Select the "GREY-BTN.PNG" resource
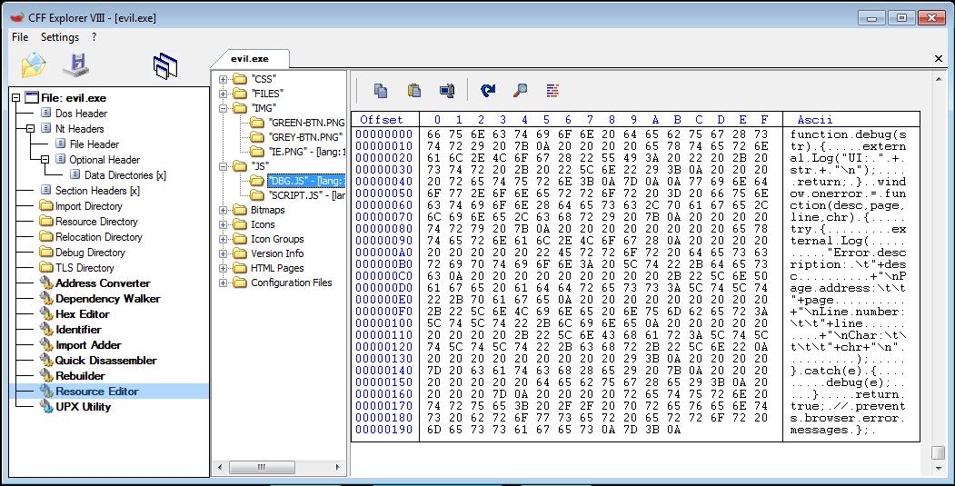 (x=305, y=137)
